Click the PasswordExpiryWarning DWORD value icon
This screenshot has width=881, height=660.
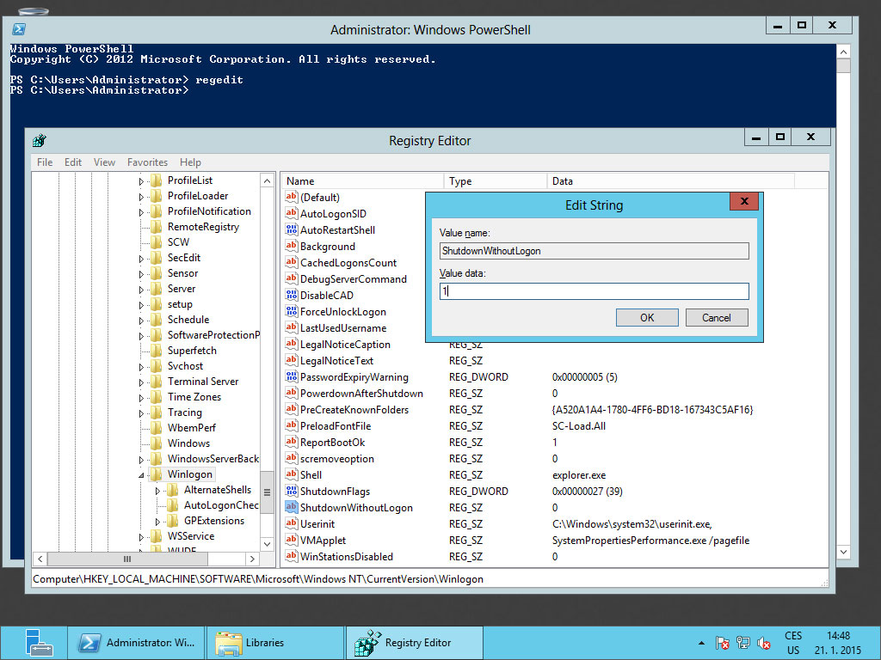(291, 377)
